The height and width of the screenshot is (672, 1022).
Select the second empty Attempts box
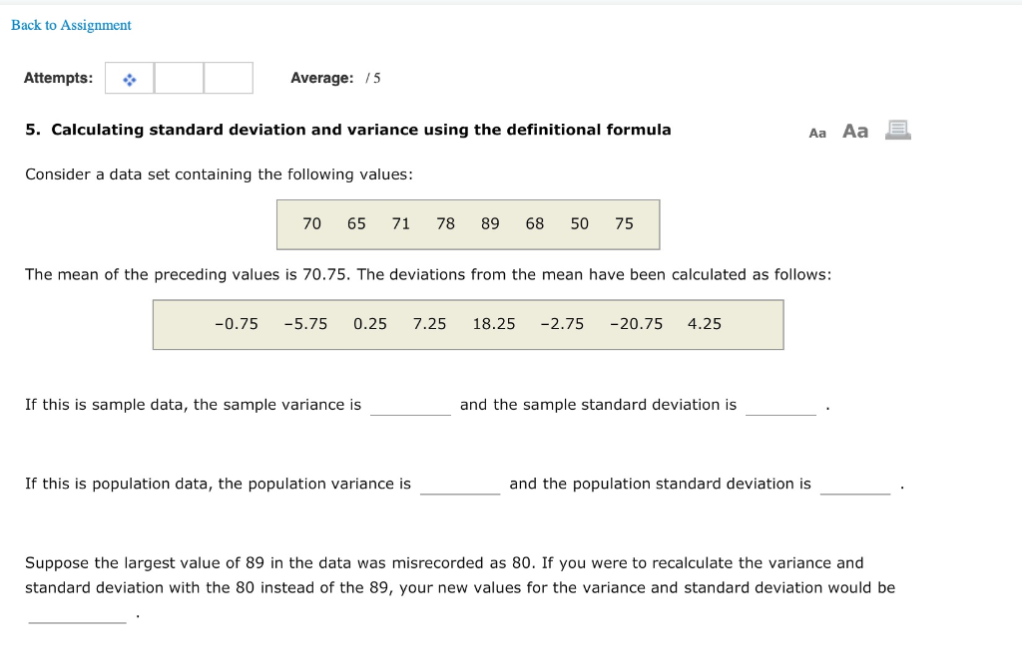[180, 78]
